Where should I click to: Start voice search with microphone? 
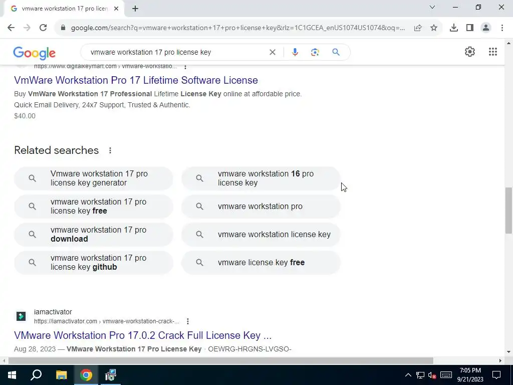click(295, 52)
